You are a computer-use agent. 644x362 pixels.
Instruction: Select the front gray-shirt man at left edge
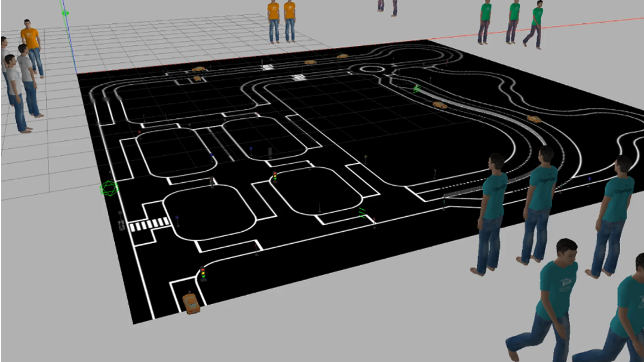pos(17,94)
